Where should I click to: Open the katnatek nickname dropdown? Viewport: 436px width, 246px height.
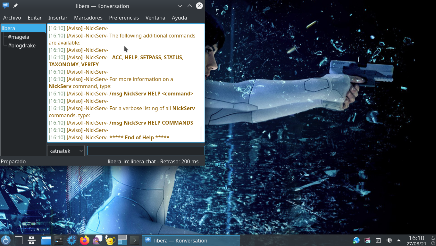click(x=66, y=151)
